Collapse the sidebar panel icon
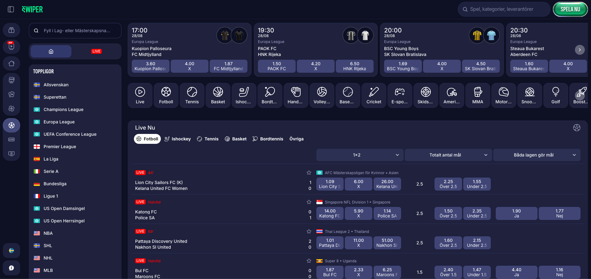591x279 pixels. point(11,9)
